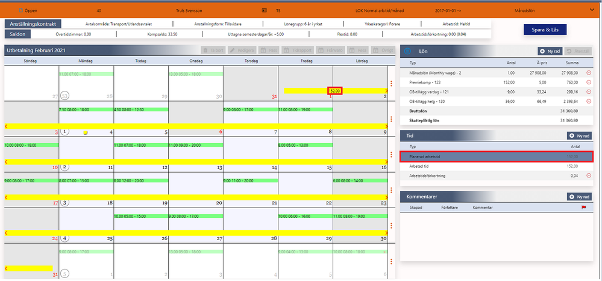This screenshot has height=281, width=602.
Task: Open the three-dot menu for week 4
Action: pyautogui.click(x=391, y=226)
